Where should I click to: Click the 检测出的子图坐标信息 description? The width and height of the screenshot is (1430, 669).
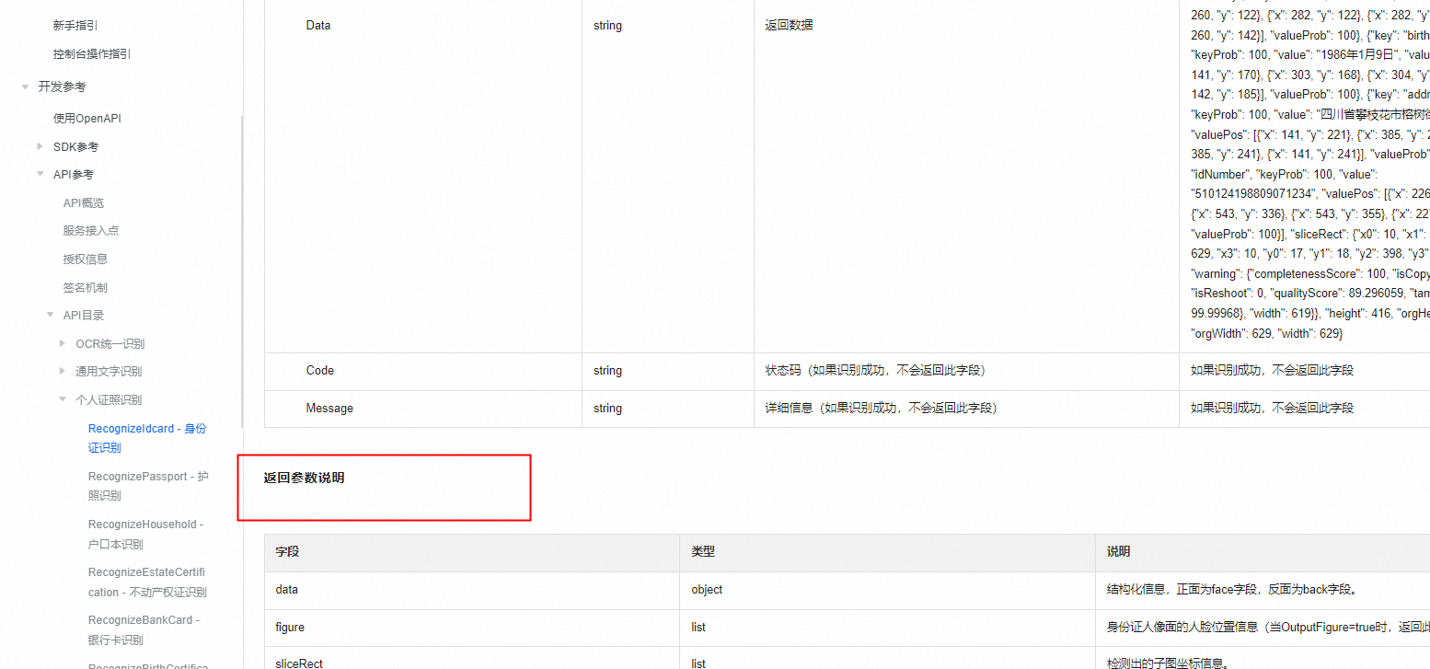(x=1169, y=663)
